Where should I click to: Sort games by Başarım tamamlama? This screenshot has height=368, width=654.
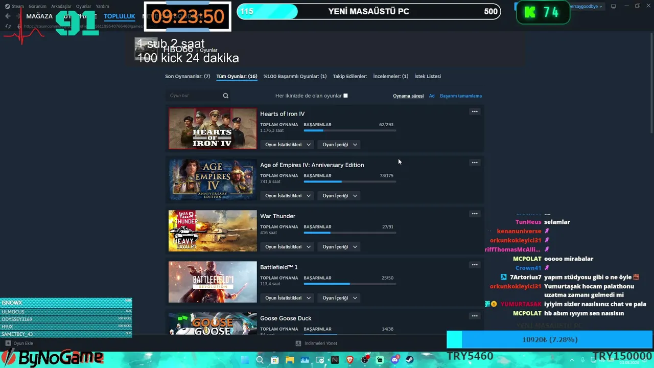tap(461, 96)
